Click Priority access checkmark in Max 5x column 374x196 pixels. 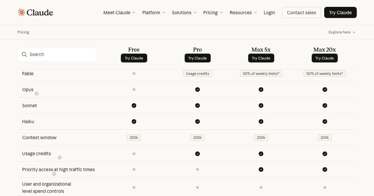click(x=261, y=170)
